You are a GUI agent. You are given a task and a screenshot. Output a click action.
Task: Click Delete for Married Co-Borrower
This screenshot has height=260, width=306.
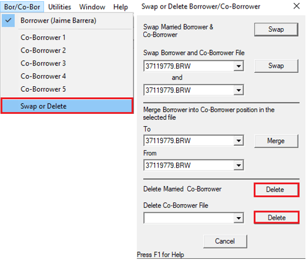[x=277, y=190]
